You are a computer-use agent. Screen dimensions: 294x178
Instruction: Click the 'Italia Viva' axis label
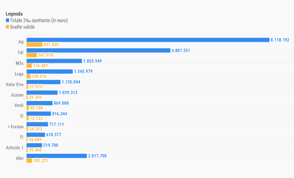[15, 84]
